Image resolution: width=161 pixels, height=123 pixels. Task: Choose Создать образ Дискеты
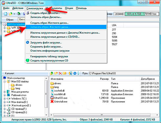[x=66, y=13]
